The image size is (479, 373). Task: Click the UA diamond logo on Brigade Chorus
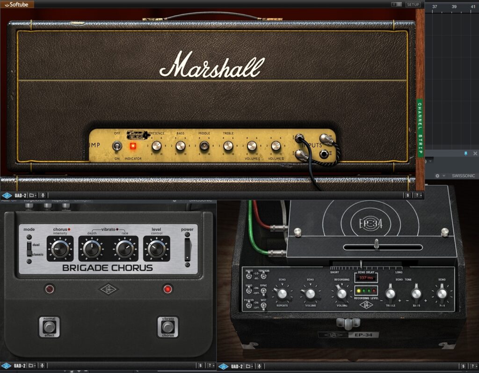pos(109,289)
